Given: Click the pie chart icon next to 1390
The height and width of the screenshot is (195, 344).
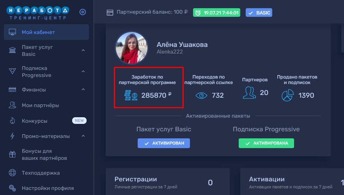Looking at the screenshot, I should tap(287, 95).
